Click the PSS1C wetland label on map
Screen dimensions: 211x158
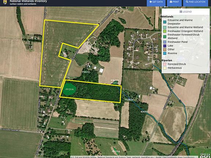[x=86, y=72]
